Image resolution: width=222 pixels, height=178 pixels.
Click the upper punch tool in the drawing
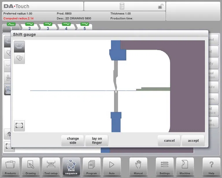116,76
